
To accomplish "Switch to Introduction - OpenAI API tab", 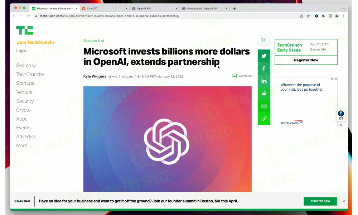I will 204,9.
